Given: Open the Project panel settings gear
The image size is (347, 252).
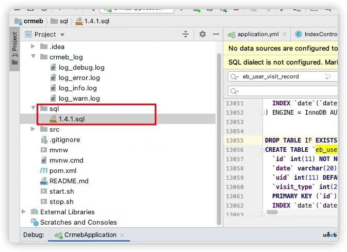Looking at the screenshot, I should tap(203, 34).
